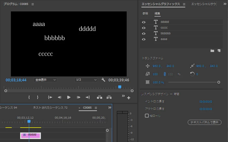Enable the 縦ロール checkbox
228x142 pixels.
tap(147, 116)
